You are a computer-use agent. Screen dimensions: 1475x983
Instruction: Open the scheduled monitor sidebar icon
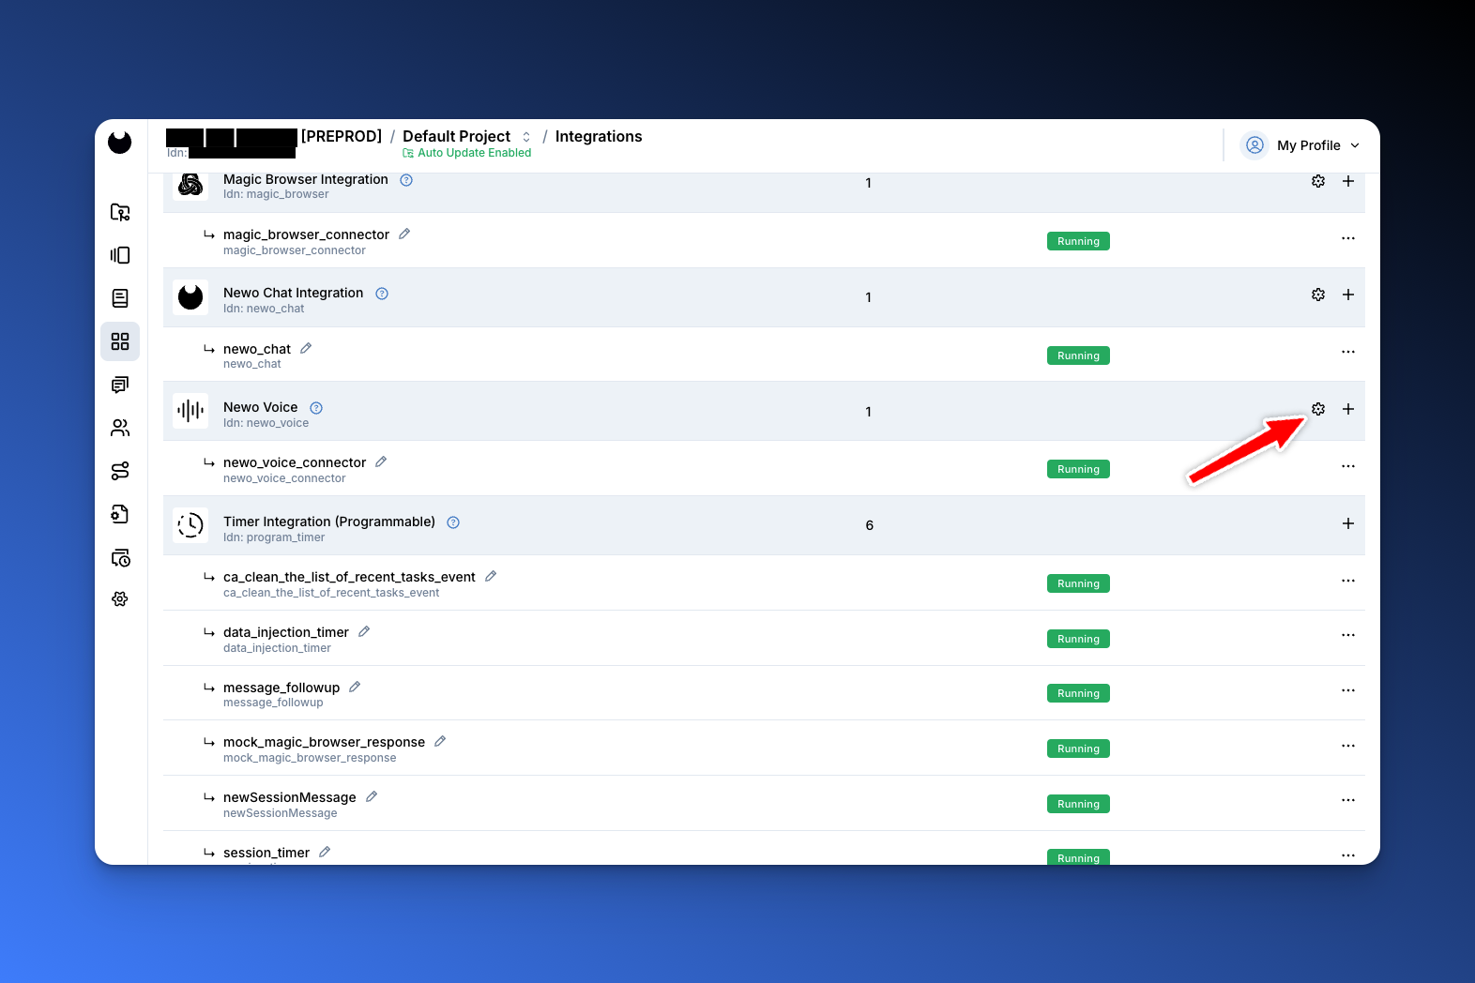[x=120, y=557]
